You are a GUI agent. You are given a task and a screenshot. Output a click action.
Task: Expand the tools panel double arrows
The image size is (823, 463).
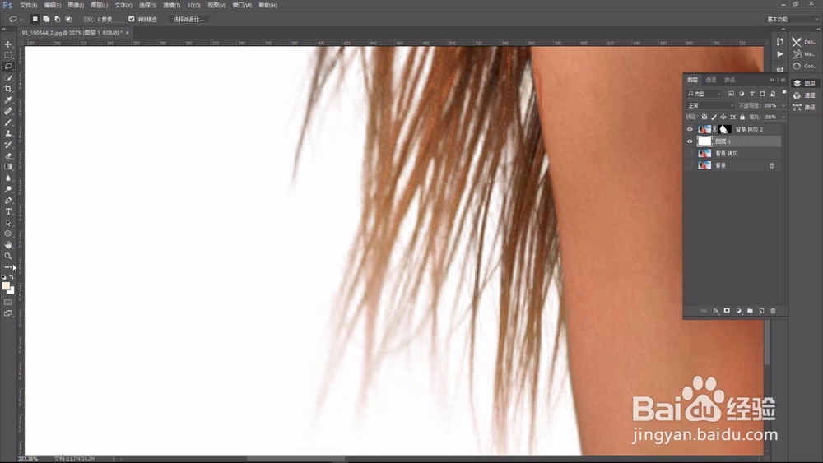pos(4,30)
